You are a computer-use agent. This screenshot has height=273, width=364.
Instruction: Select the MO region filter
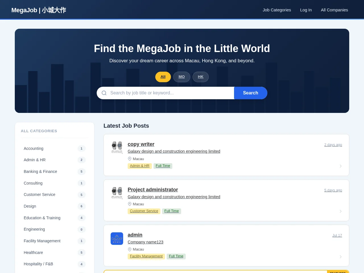182,77
